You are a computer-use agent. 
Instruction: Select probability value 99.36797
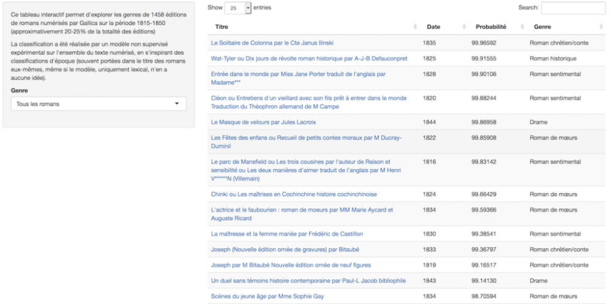click(x=483, y=250)
